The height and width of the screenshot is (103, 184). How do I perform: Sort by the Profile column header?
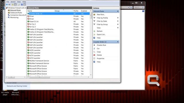pyautogui.click(x=77, y=11)
